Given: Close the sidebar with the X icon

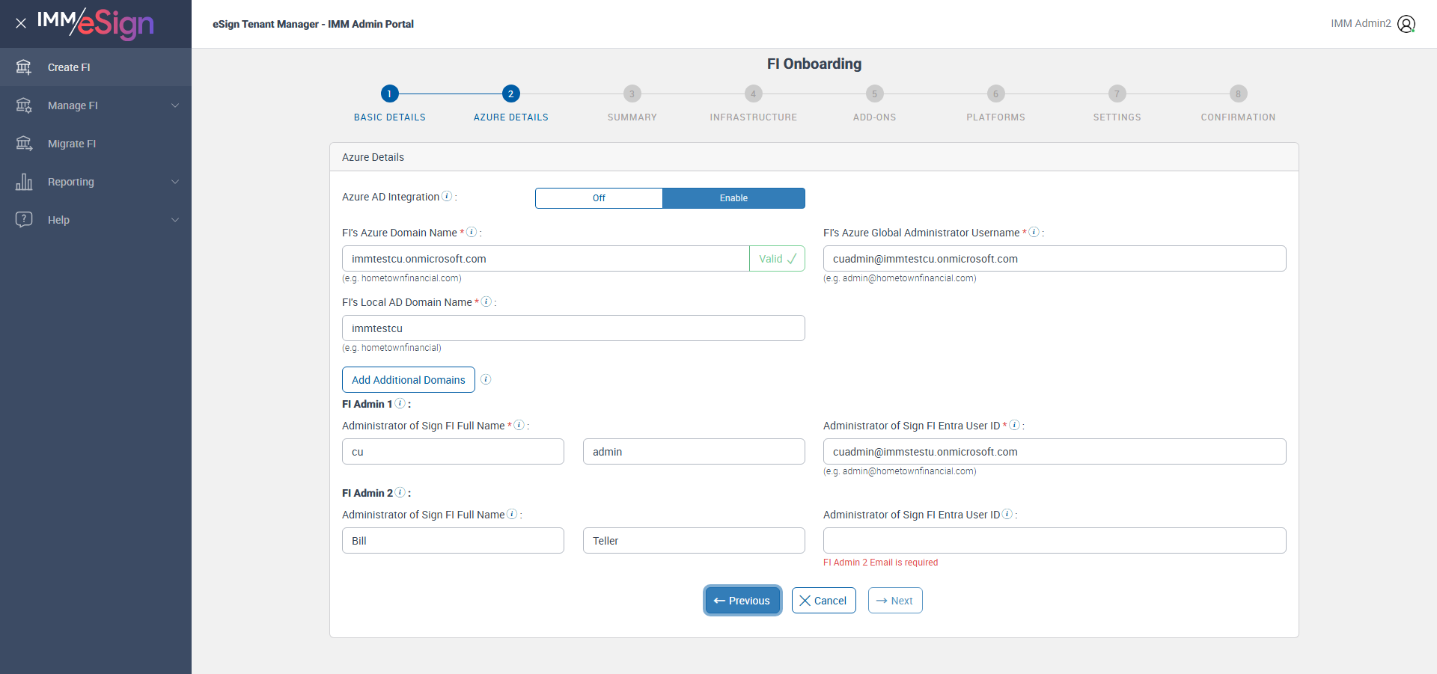Looking at the screenshot, I should [21, 23].
